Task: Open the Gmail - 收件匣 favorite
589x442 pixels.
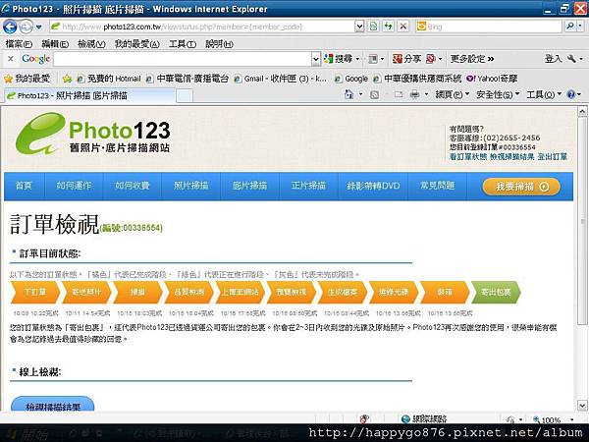Action: tap(280, 79)
